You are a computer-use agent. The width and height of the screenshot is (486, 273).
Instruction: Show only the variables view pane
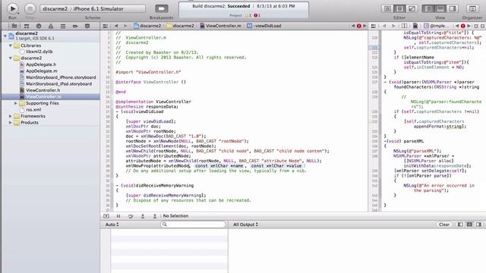pos(460,224)
